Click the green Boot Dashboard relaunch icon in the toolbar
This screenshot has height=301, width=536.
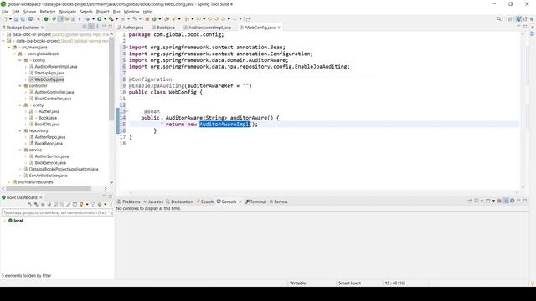pyautogui.click(x=46, y=19)
